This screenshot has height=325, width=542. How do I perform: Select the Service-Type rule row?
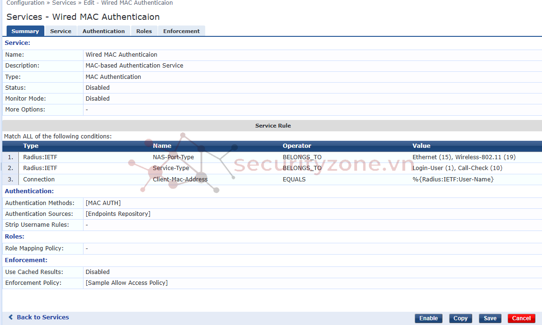[171, 168]
